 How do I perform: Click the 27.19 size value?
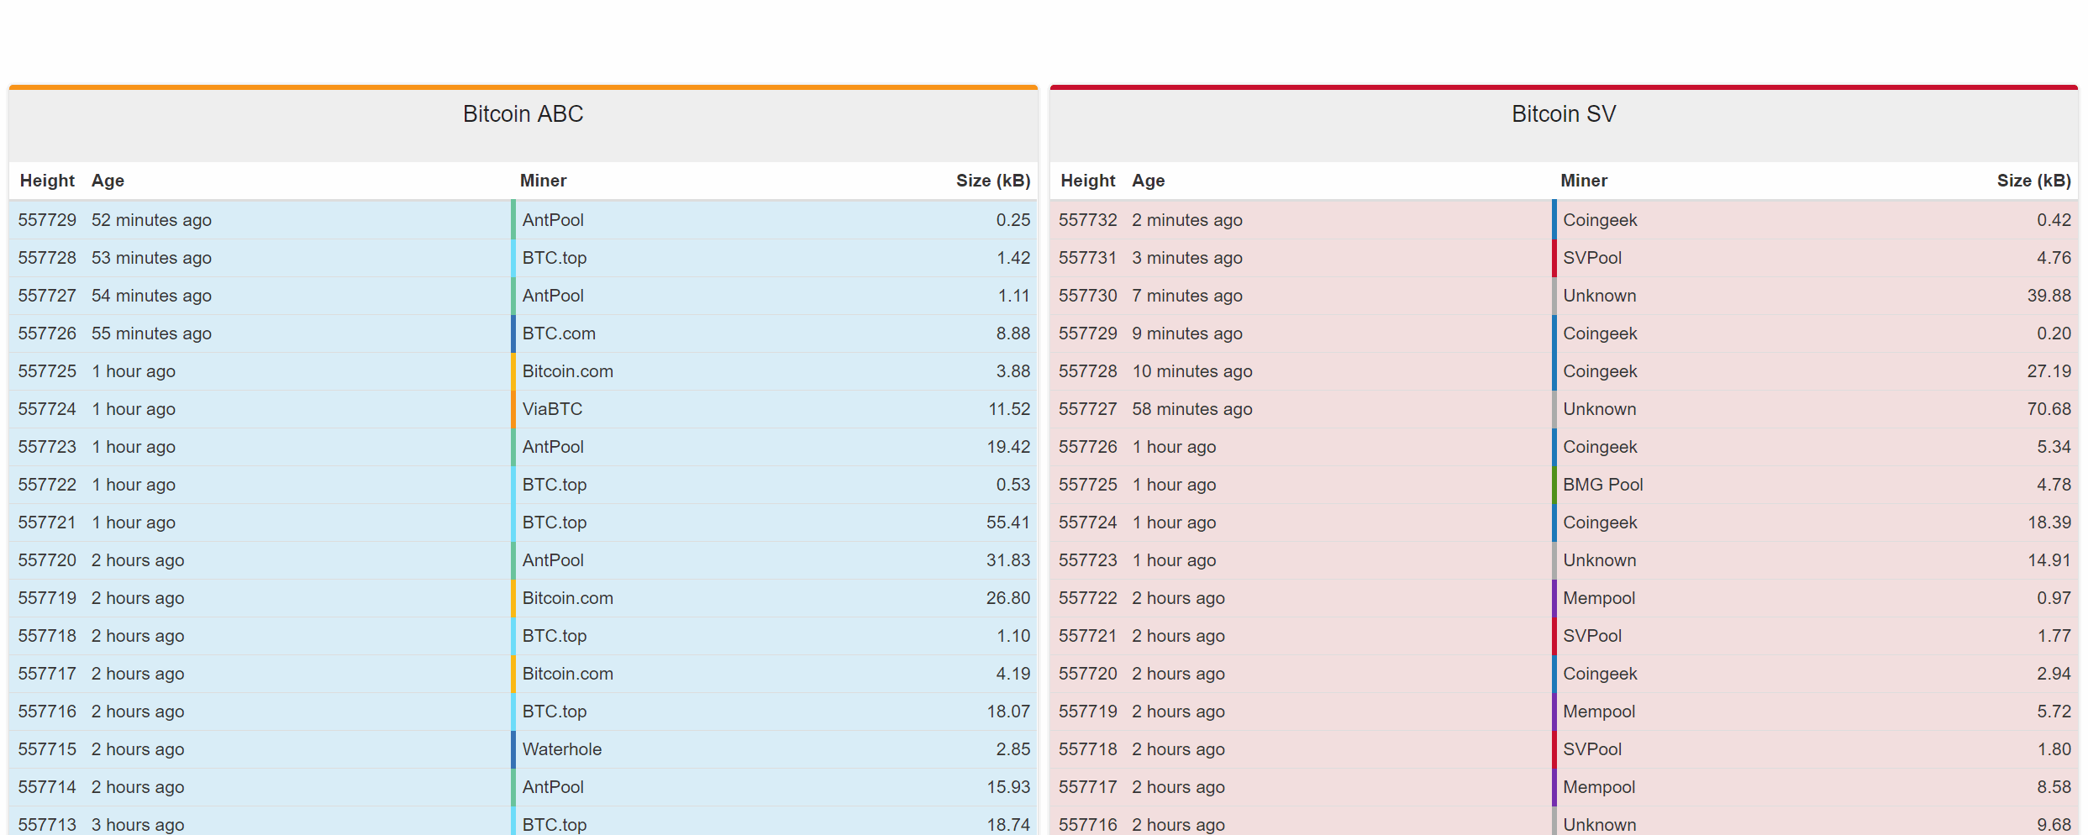point(2049,371)
